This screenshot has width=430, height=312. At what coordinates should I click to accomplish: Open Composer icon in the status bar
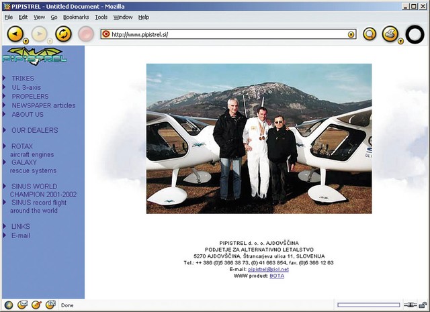point(36,305)
